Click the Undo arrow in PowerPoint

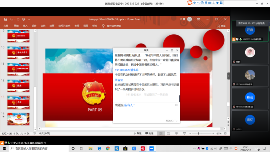pos(11,19)
